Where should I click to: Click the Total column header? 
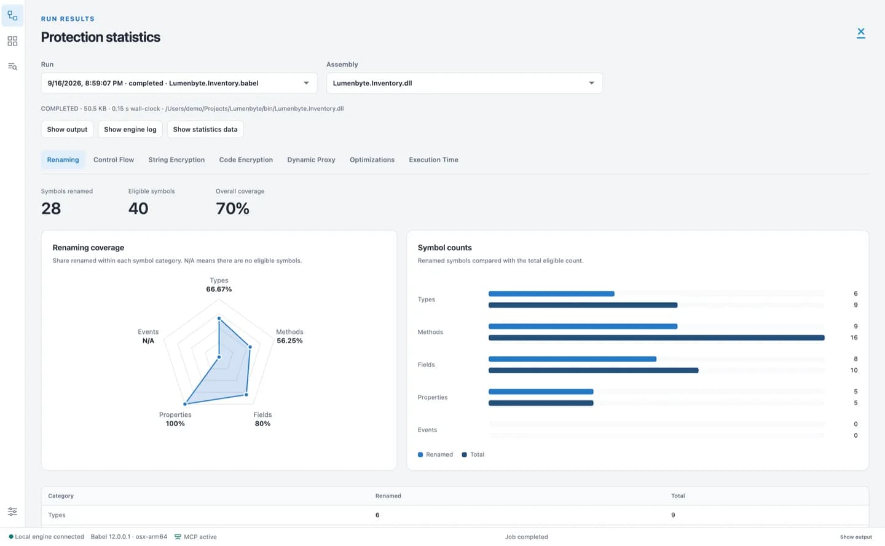(x=678, y=496)
